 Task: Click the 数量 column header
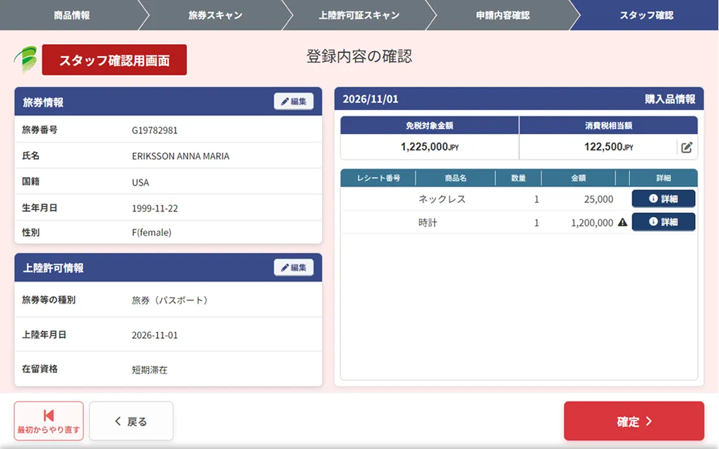pos(518,178)
